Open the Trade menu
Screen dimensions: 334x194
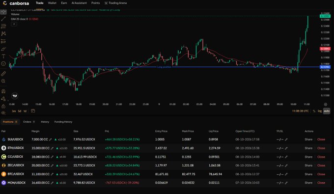[x=40, y=3]
